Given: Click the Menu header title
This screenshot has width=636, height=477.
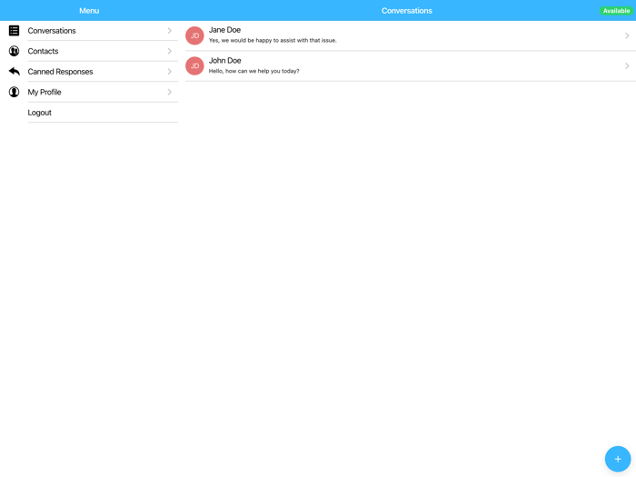Looking at the screenshot, I should click(89, 11).
